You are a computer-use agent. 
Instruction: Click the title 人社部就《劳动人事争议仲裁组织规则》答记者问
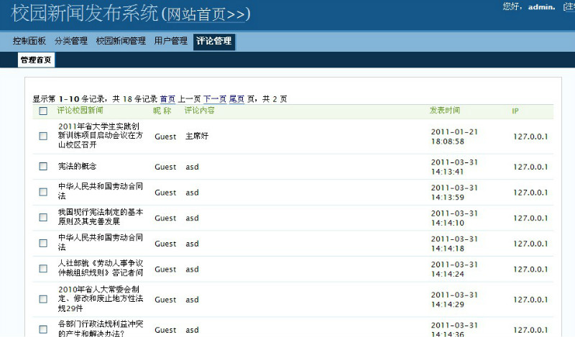pyautogui.click(x=101, y=268)
